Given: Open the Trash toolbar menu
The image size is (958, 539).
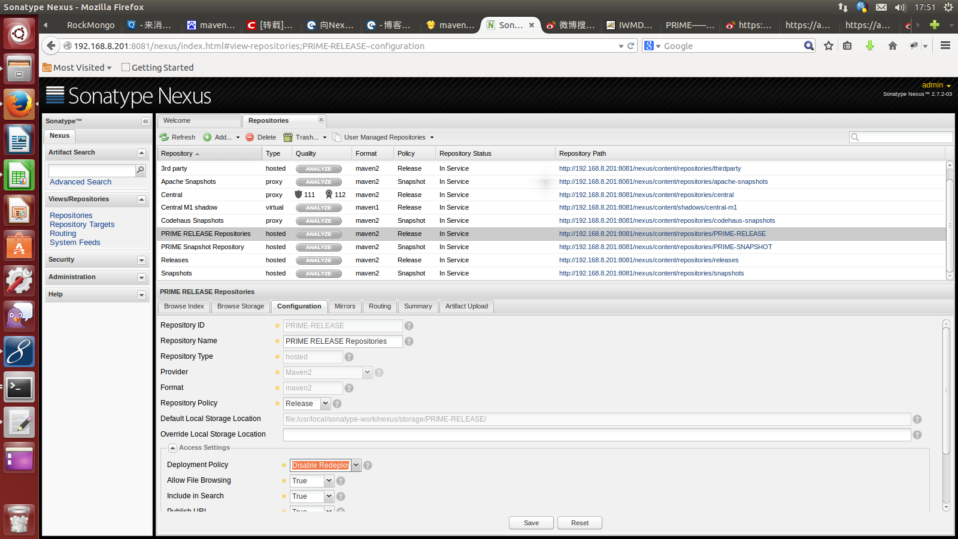Looking at the screenshot, I should point(305,137).
